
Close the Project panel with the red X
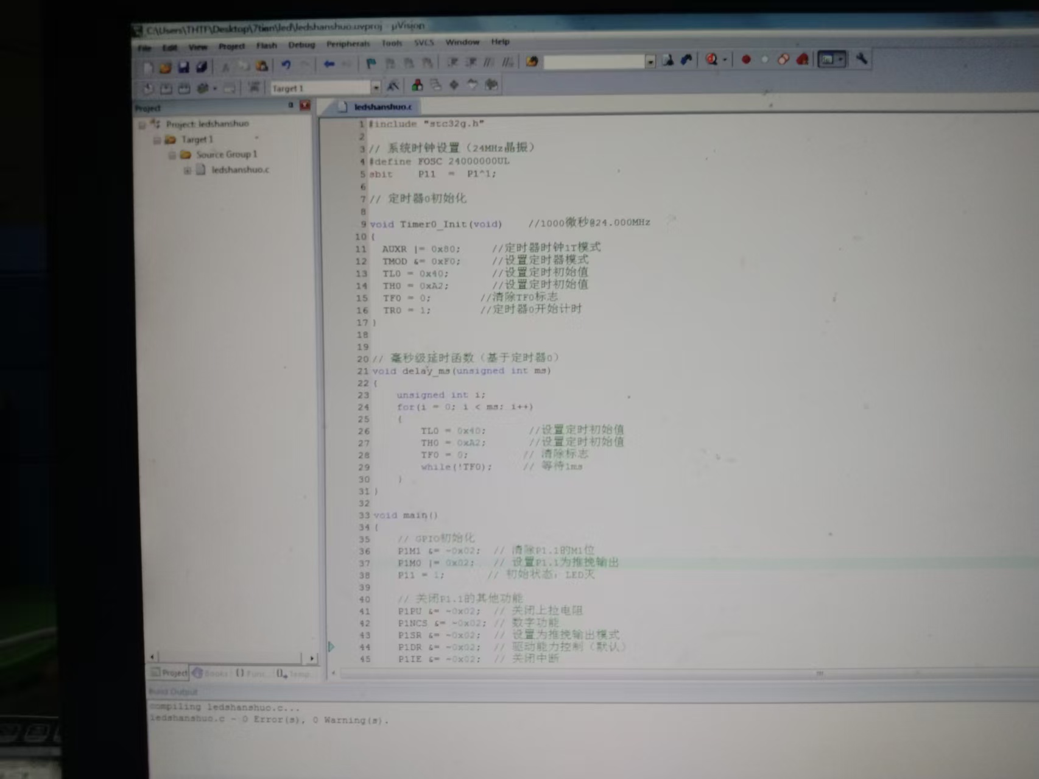(x=305, y=106)
